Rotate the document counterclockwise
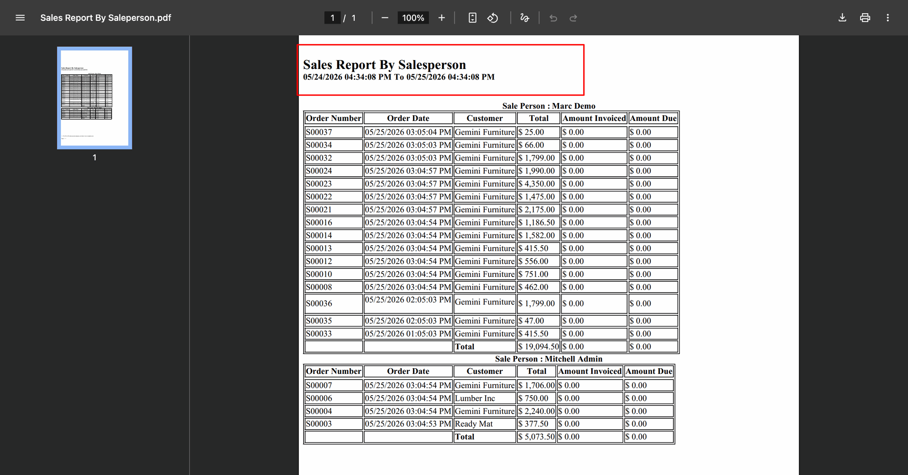This screenshot has width=908, height=475. point(493,18)
